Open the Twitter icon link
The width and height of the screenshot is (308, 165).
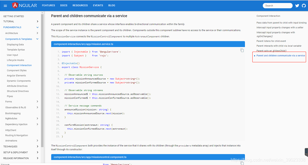click(297, 6)
